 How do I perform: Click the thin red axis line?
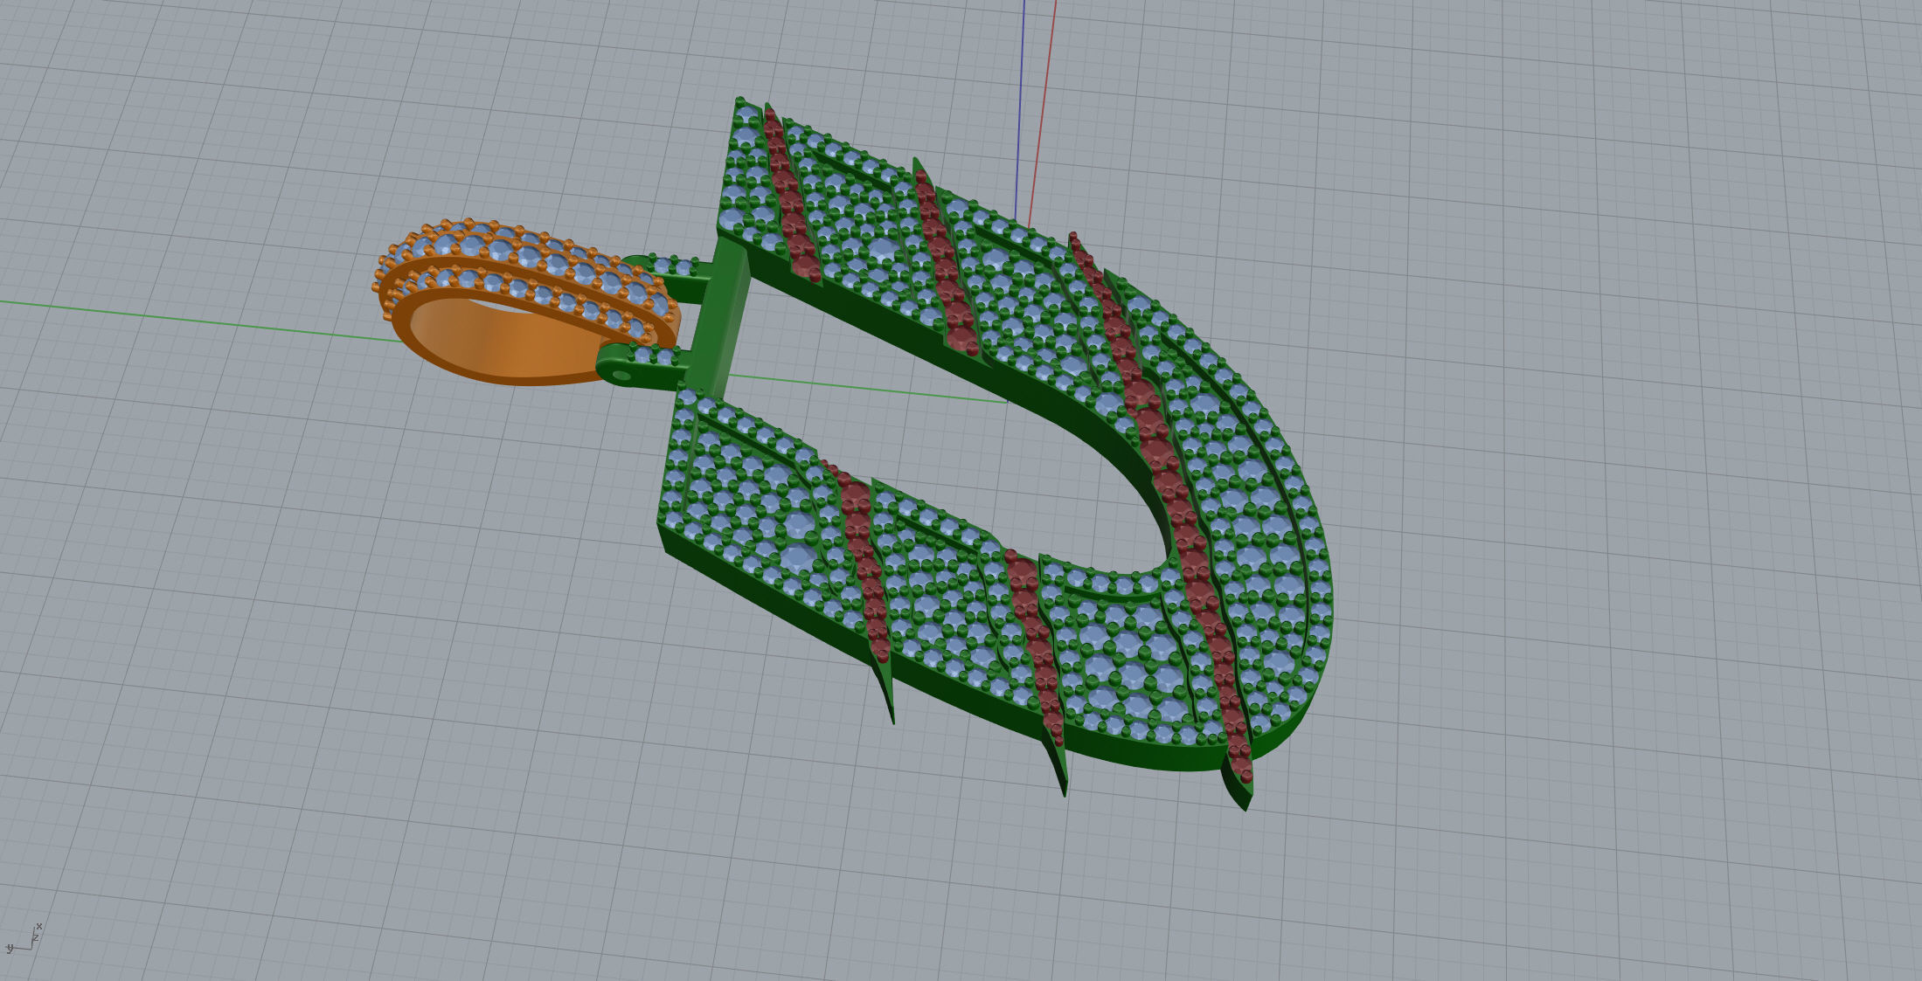click(x=1043, y=114)
